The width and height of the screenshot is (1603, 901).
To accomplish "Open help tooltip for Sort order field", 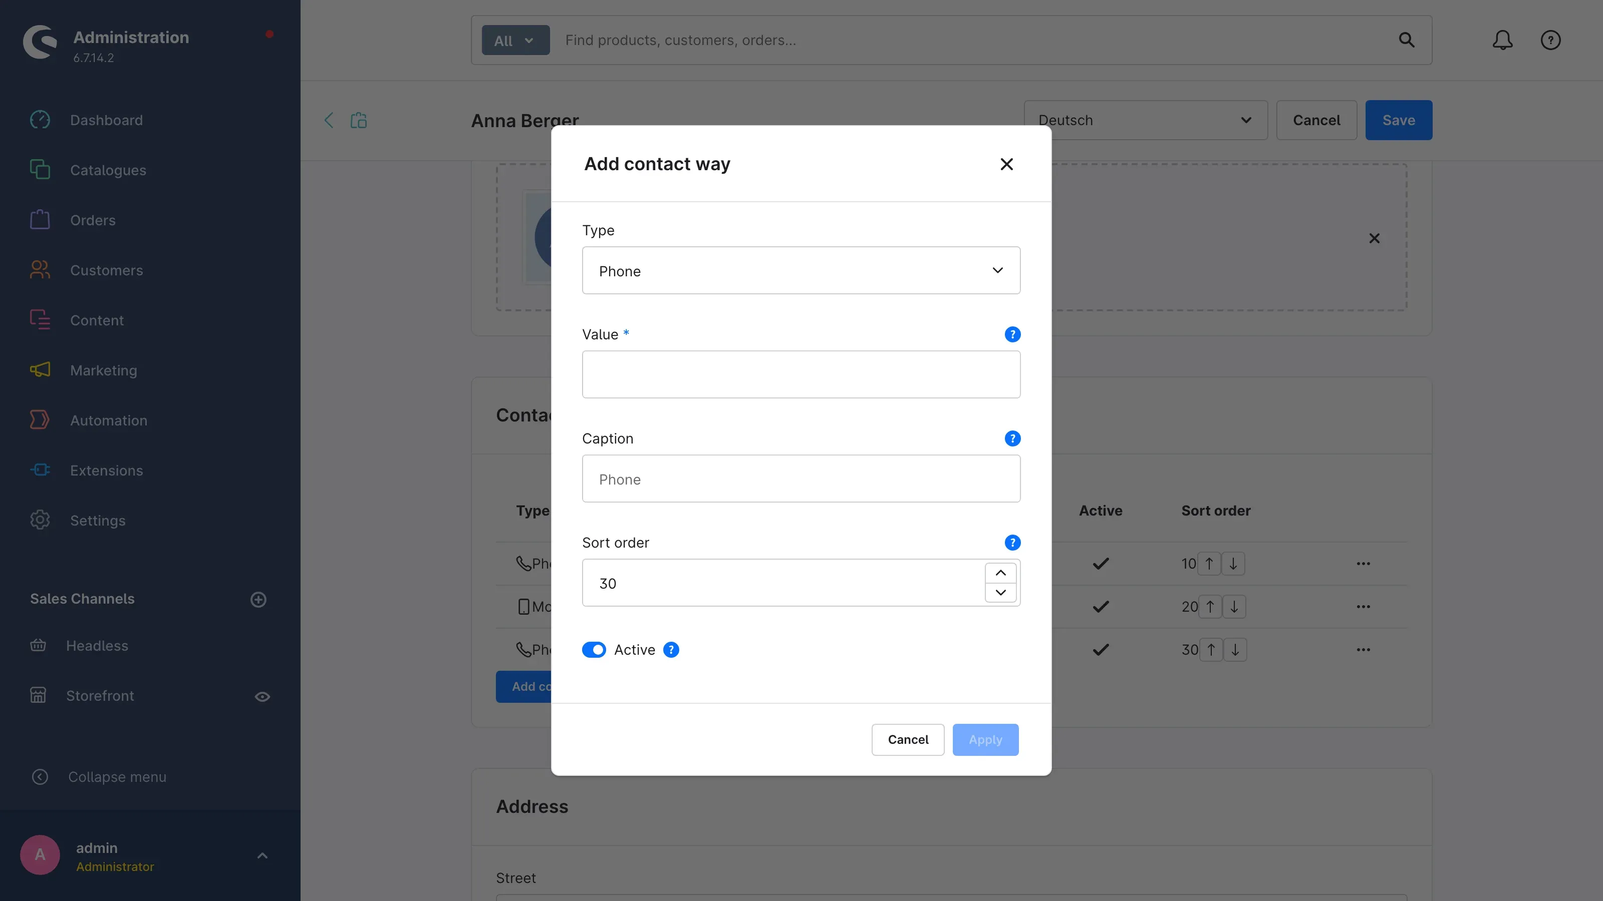I will coord(1012,543).
